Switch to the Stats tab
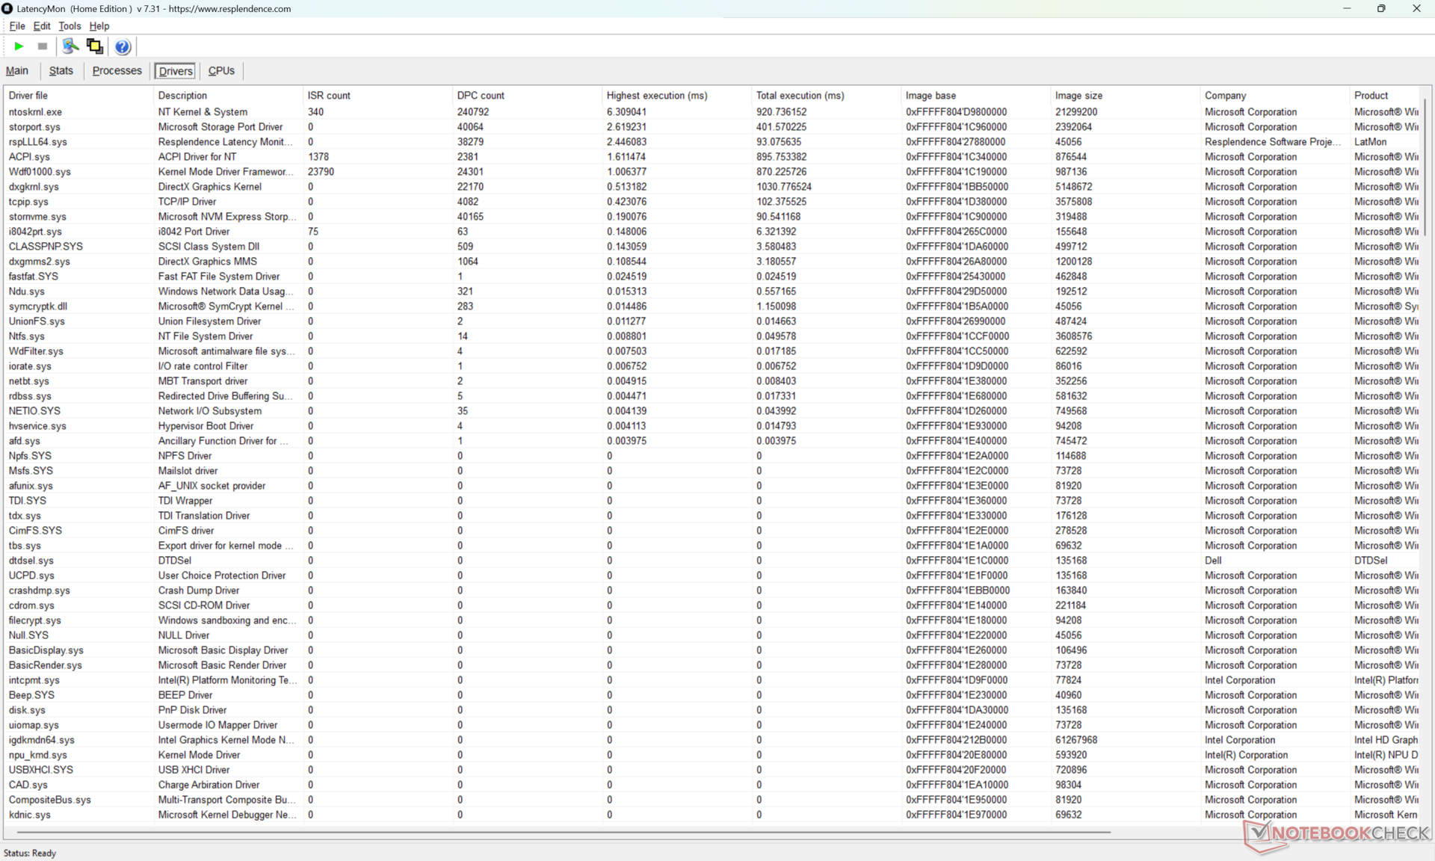The height and width of the screenshot is (861, 1435). [x=61, y=71]
